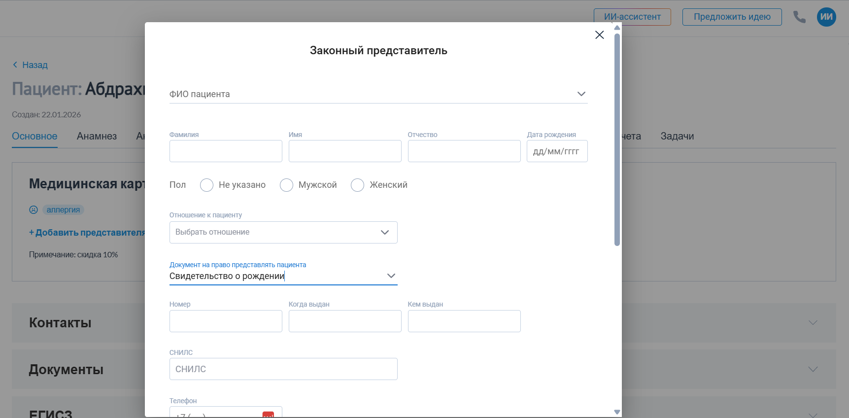Focus the Кем выдан field
The image size is (849, 418).
click(464, 321)
